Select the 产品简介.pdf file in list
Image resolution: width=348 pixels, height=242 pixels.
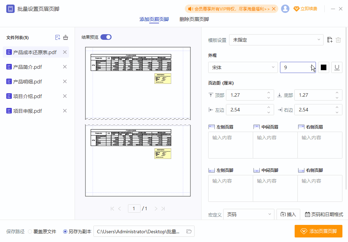click(x=27, y=67)
